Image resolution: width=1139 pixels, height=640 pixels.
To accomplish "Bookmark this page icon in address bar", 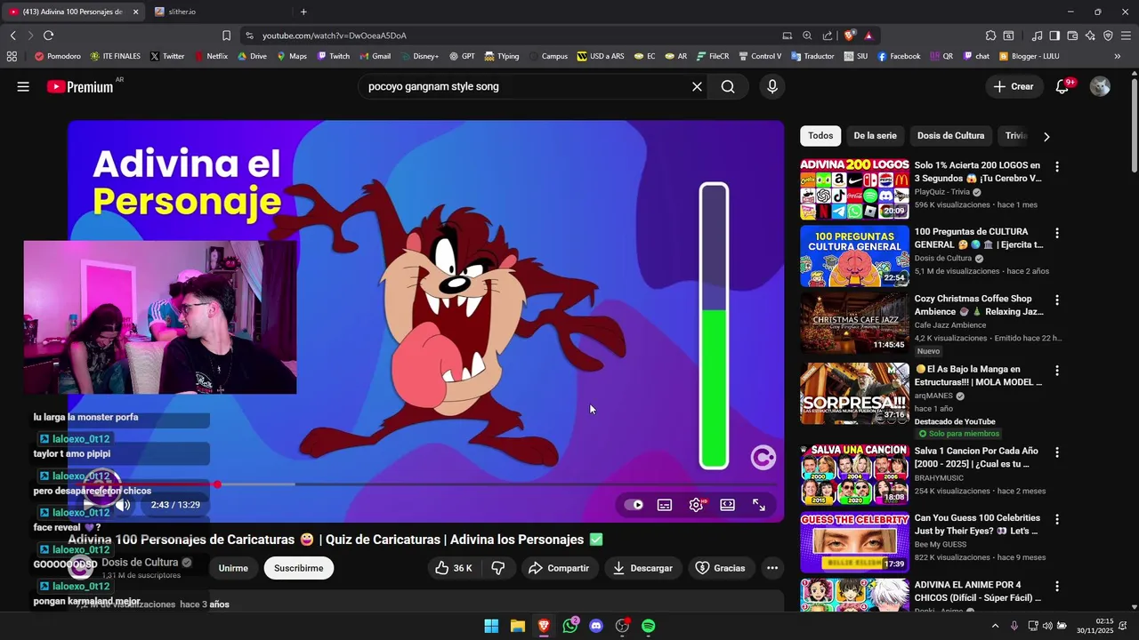I will coord(226,36).
